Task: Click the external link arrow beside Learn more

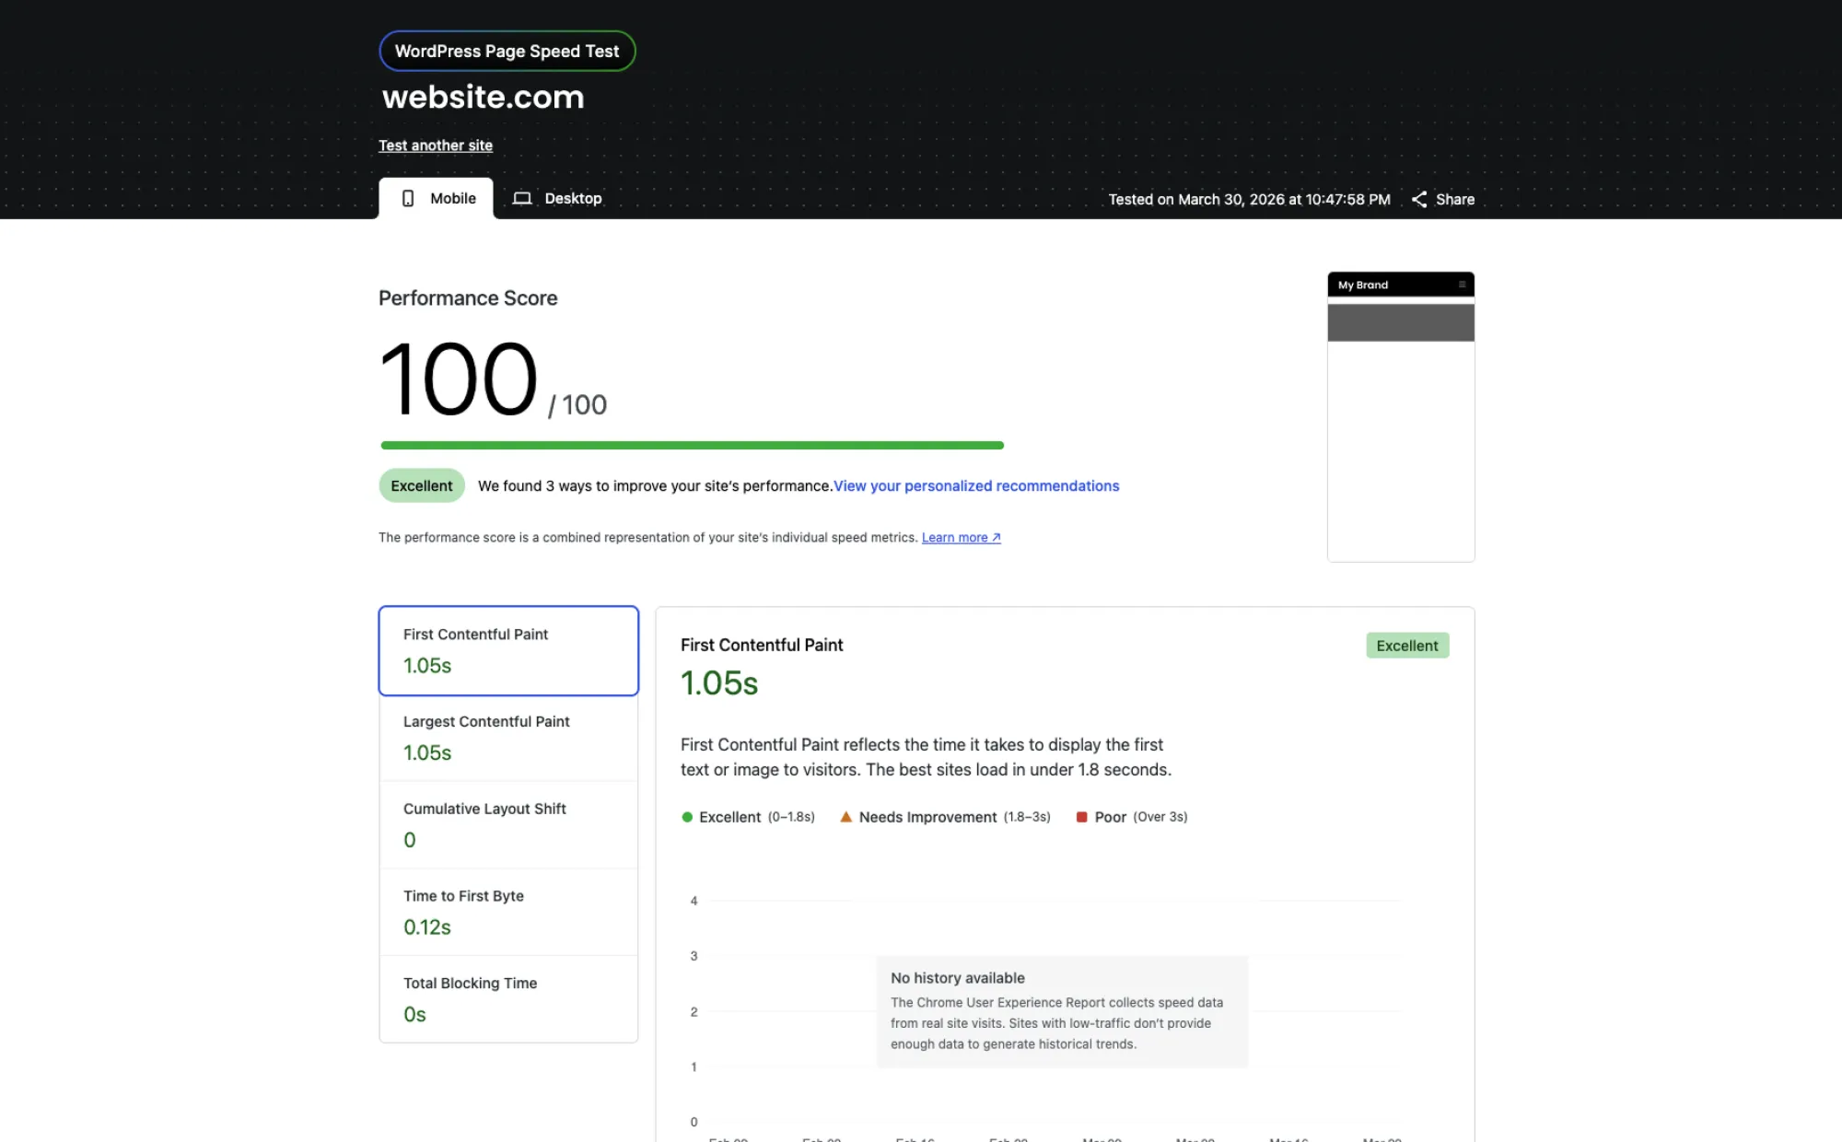Action: [x=995, y=537]
